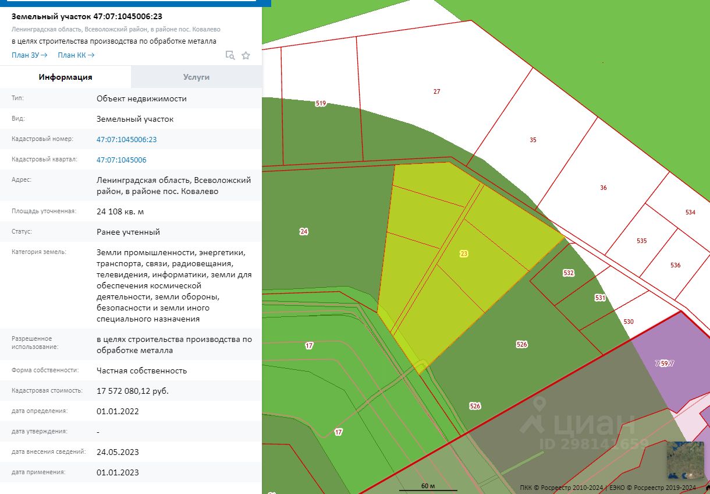Select parcel 36 on the map
Screen dimensions: 710x494
603,188
